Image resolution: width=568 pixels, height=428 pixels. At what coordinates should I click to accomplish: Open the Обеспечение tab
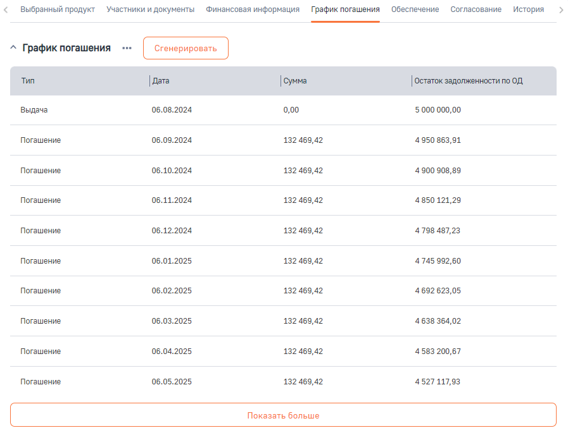pos(415,9)
